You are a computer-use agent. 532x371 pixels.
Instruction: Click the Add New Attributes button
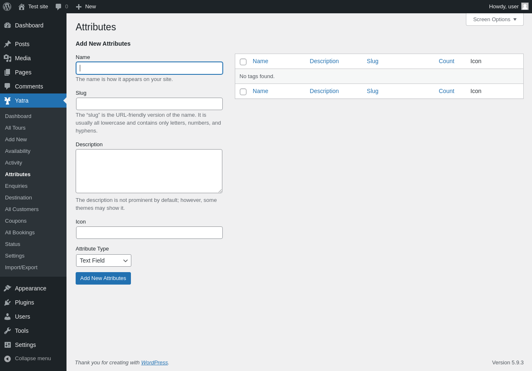click(x=103, y=278)
